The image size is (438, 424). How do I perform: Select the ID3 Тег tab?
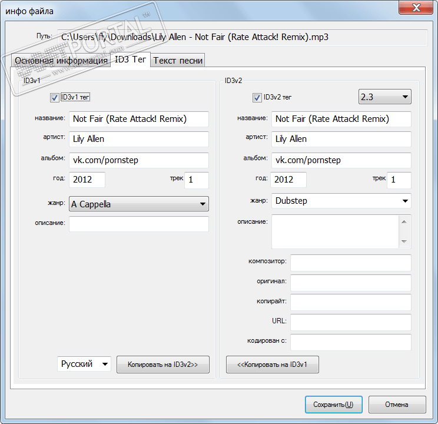click(131, 59)
